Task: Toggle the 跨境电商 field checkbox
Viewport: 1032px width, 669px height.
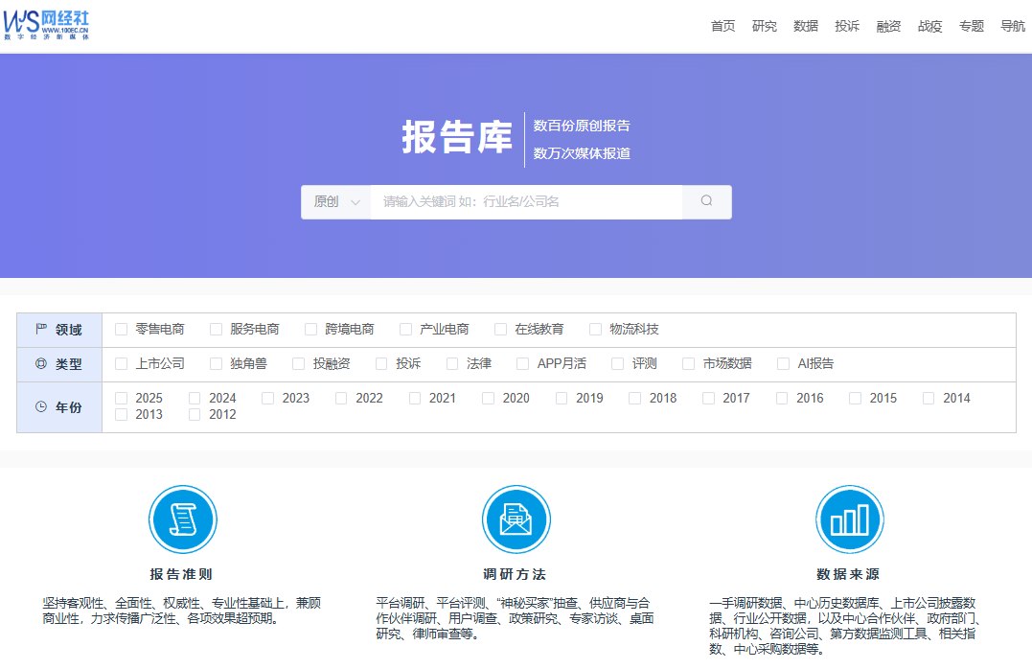Action: [311, 330]
